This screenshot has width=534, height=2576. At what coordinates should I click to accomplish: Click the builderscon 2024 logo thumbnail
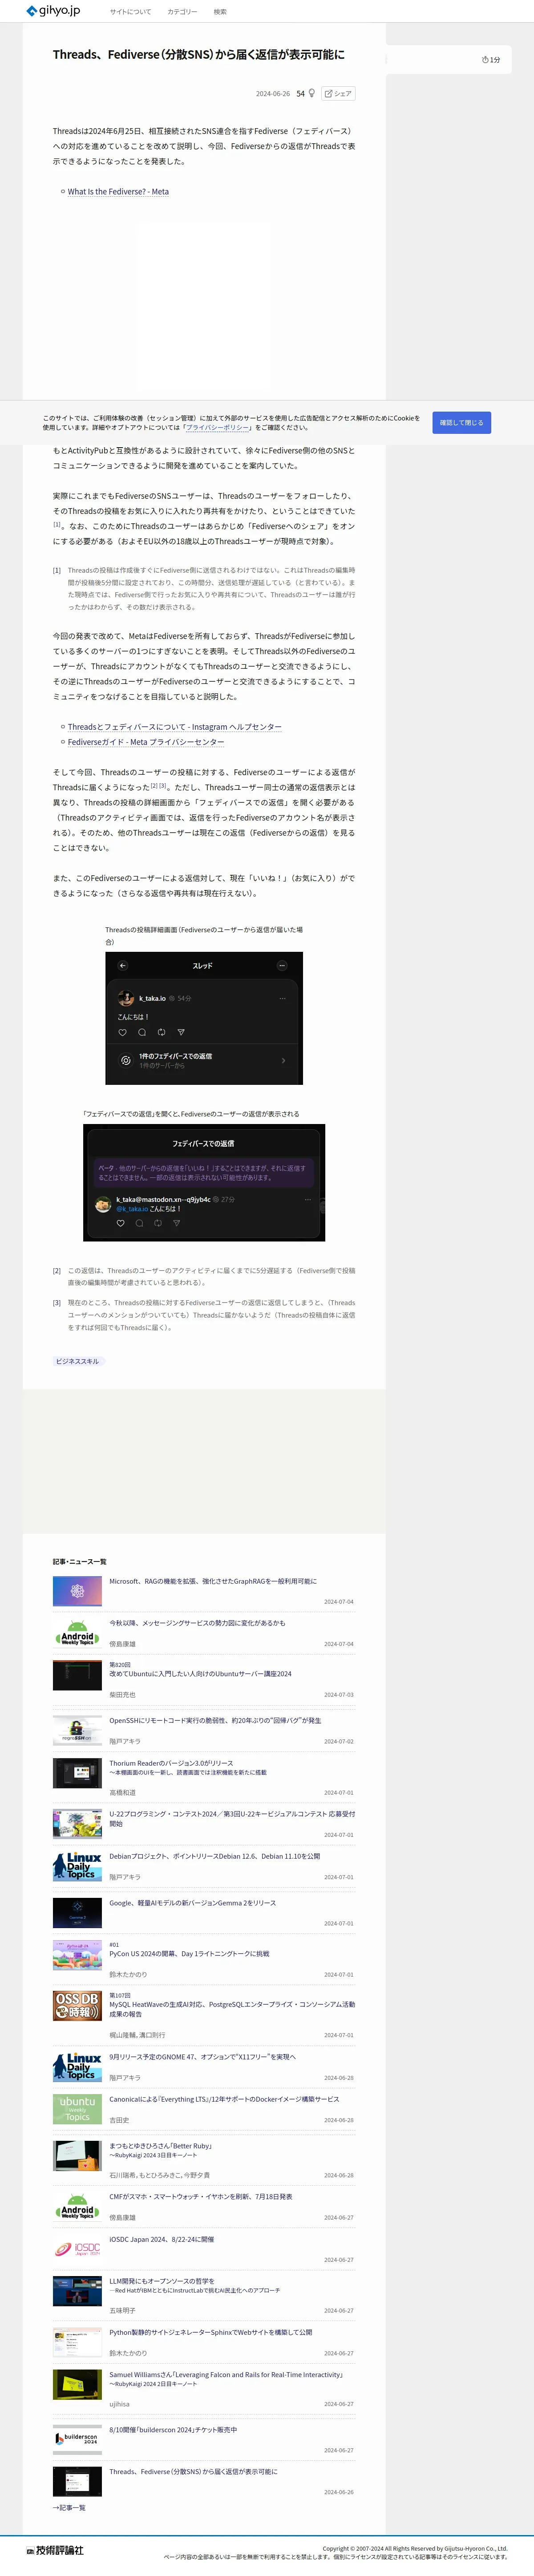tap(77, 2439)
